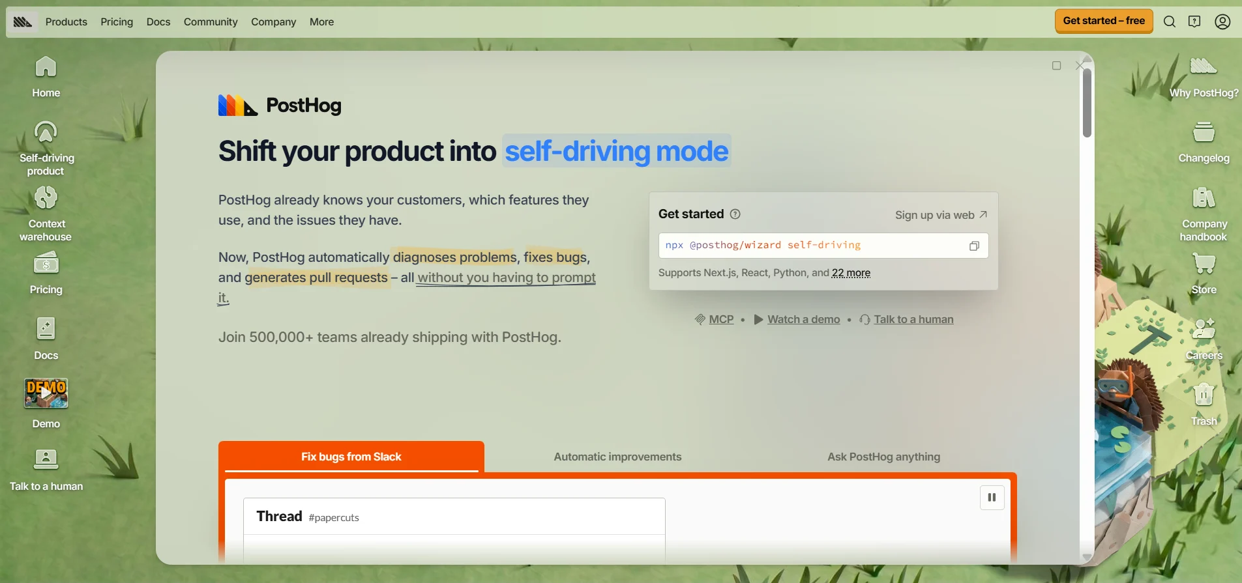
Task: Click the 'Thread' heading in the demo
Action: [279, 516]
